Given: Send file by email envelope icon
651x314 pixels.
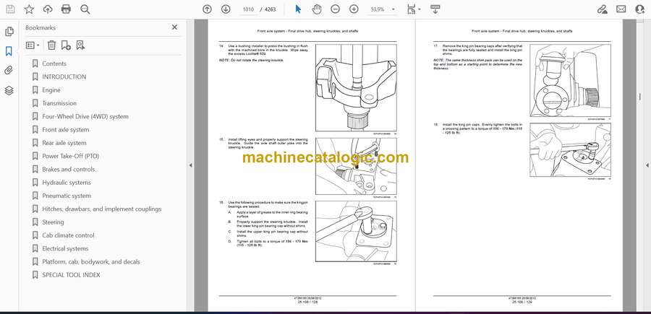Looking at the screenshot, I should (x=621, y=9).
